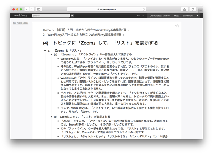Open the Safari share menu
The image size is (213, 154).
185,9
